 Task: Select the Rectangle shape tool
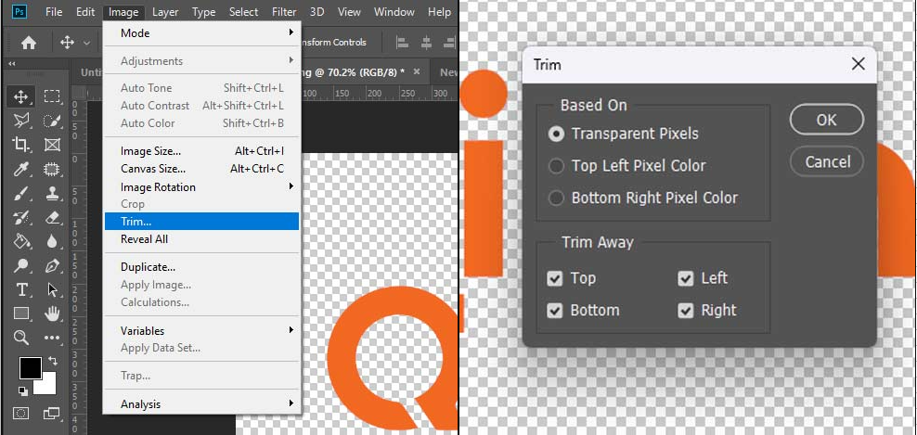21,313
